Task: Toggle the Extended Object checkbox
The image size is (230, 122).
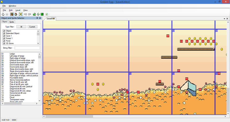Action: tap(4, 33)
